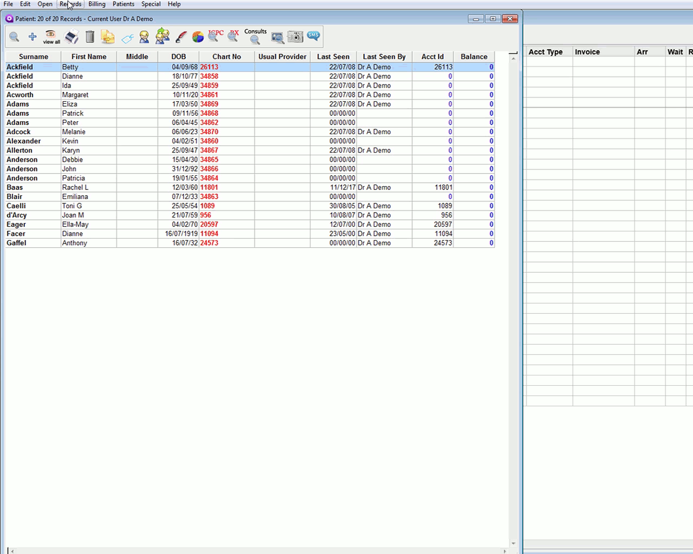Delete record with the trash can icon

tap(90, 37)
